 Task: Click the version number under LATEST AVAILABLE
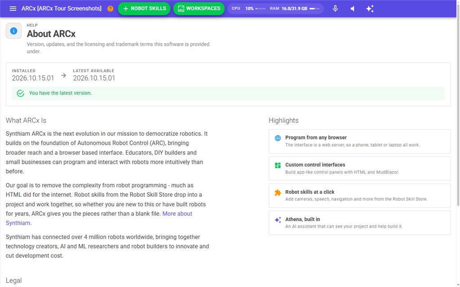94,78
